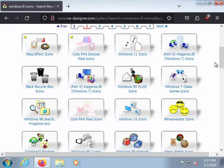The height and width of the screenshot is (168, 224).
Task: Open Windows XP internet icons thumbnail
Action: pyautogui.click(x=133, y=141)
